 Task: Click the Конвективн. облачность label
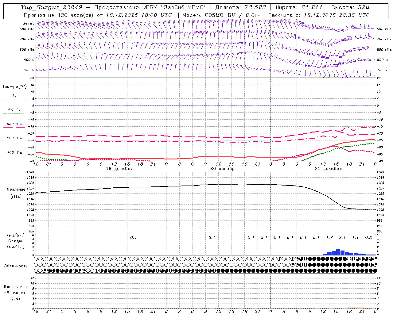16,290
